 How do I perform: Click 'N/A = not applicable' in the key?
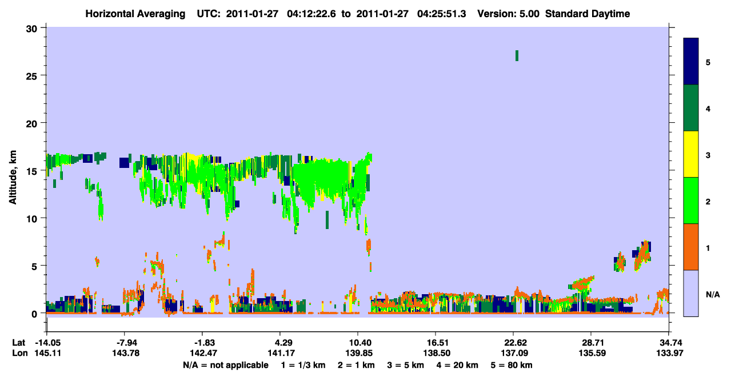pos(226,365)
